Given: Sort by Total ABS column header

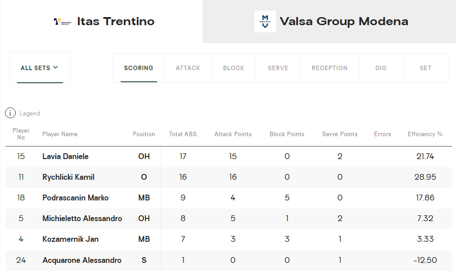Looking at the screenshot, I should (183, 134).
